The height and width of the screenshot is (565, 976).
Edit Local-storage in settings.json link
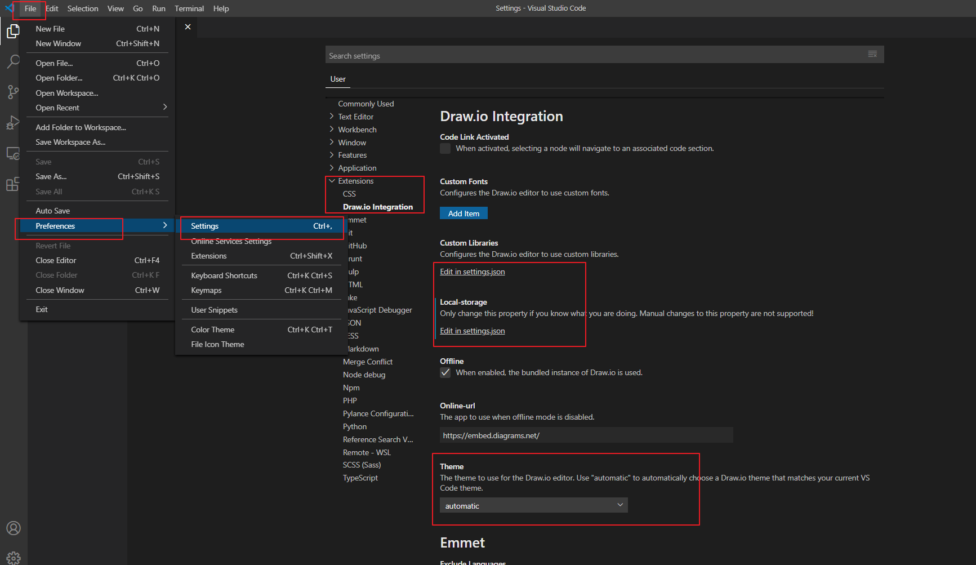(473, 331)
